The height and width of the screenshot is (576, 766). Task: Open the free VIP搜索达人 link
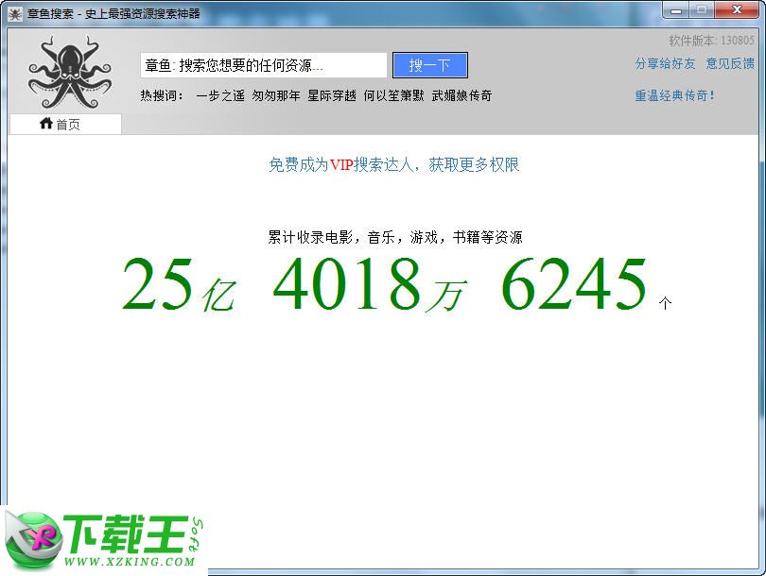click(x=393, y=165)
